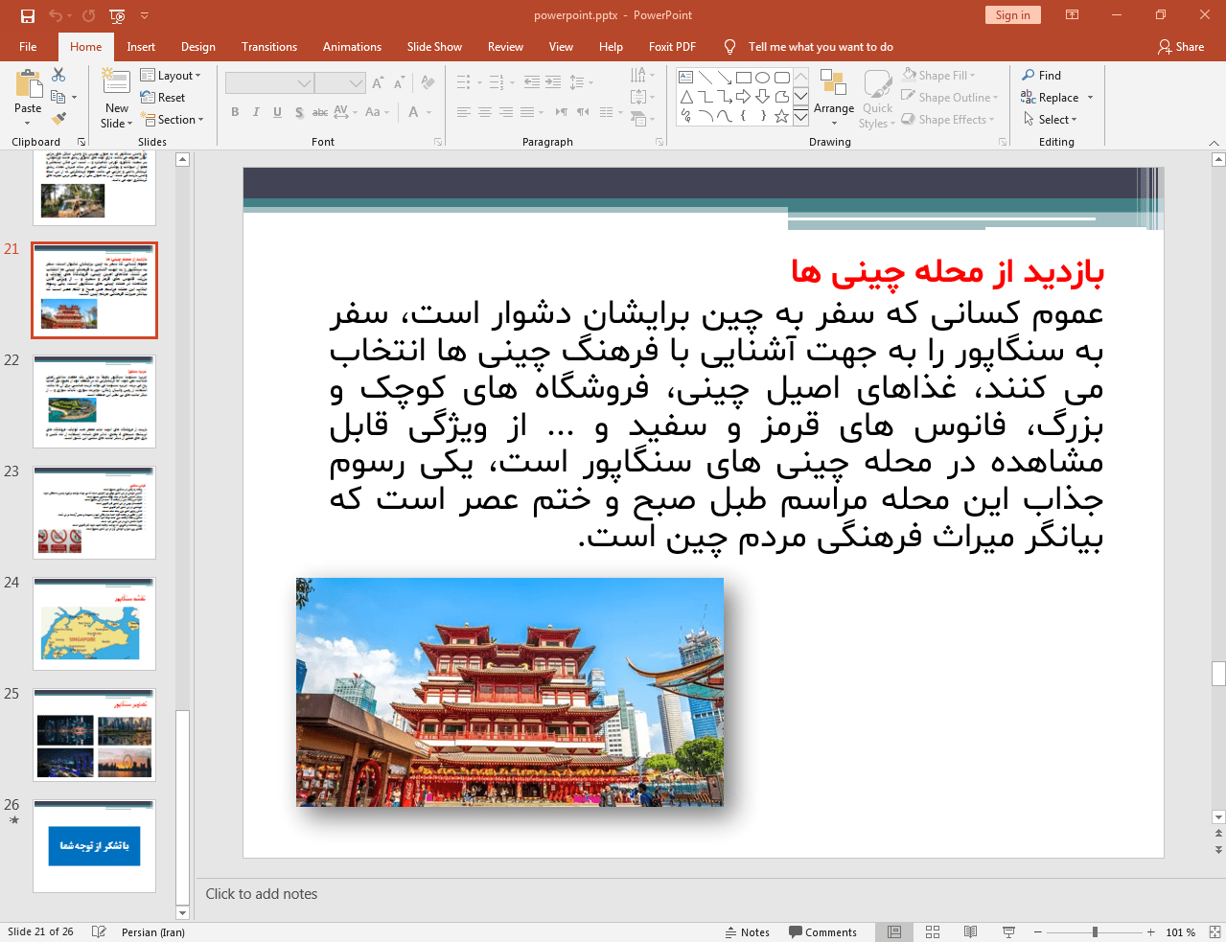Select slide 26 thumbnail
The width and height of the screenshot is (1226, 942).
coord(94,846)
